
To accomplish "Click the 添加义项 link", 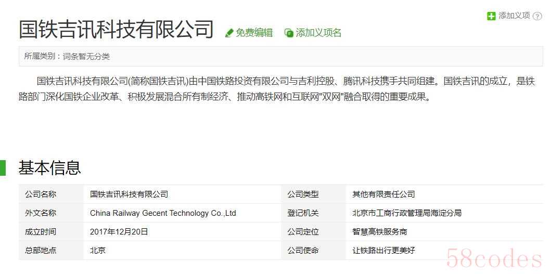I will [514, 16].
